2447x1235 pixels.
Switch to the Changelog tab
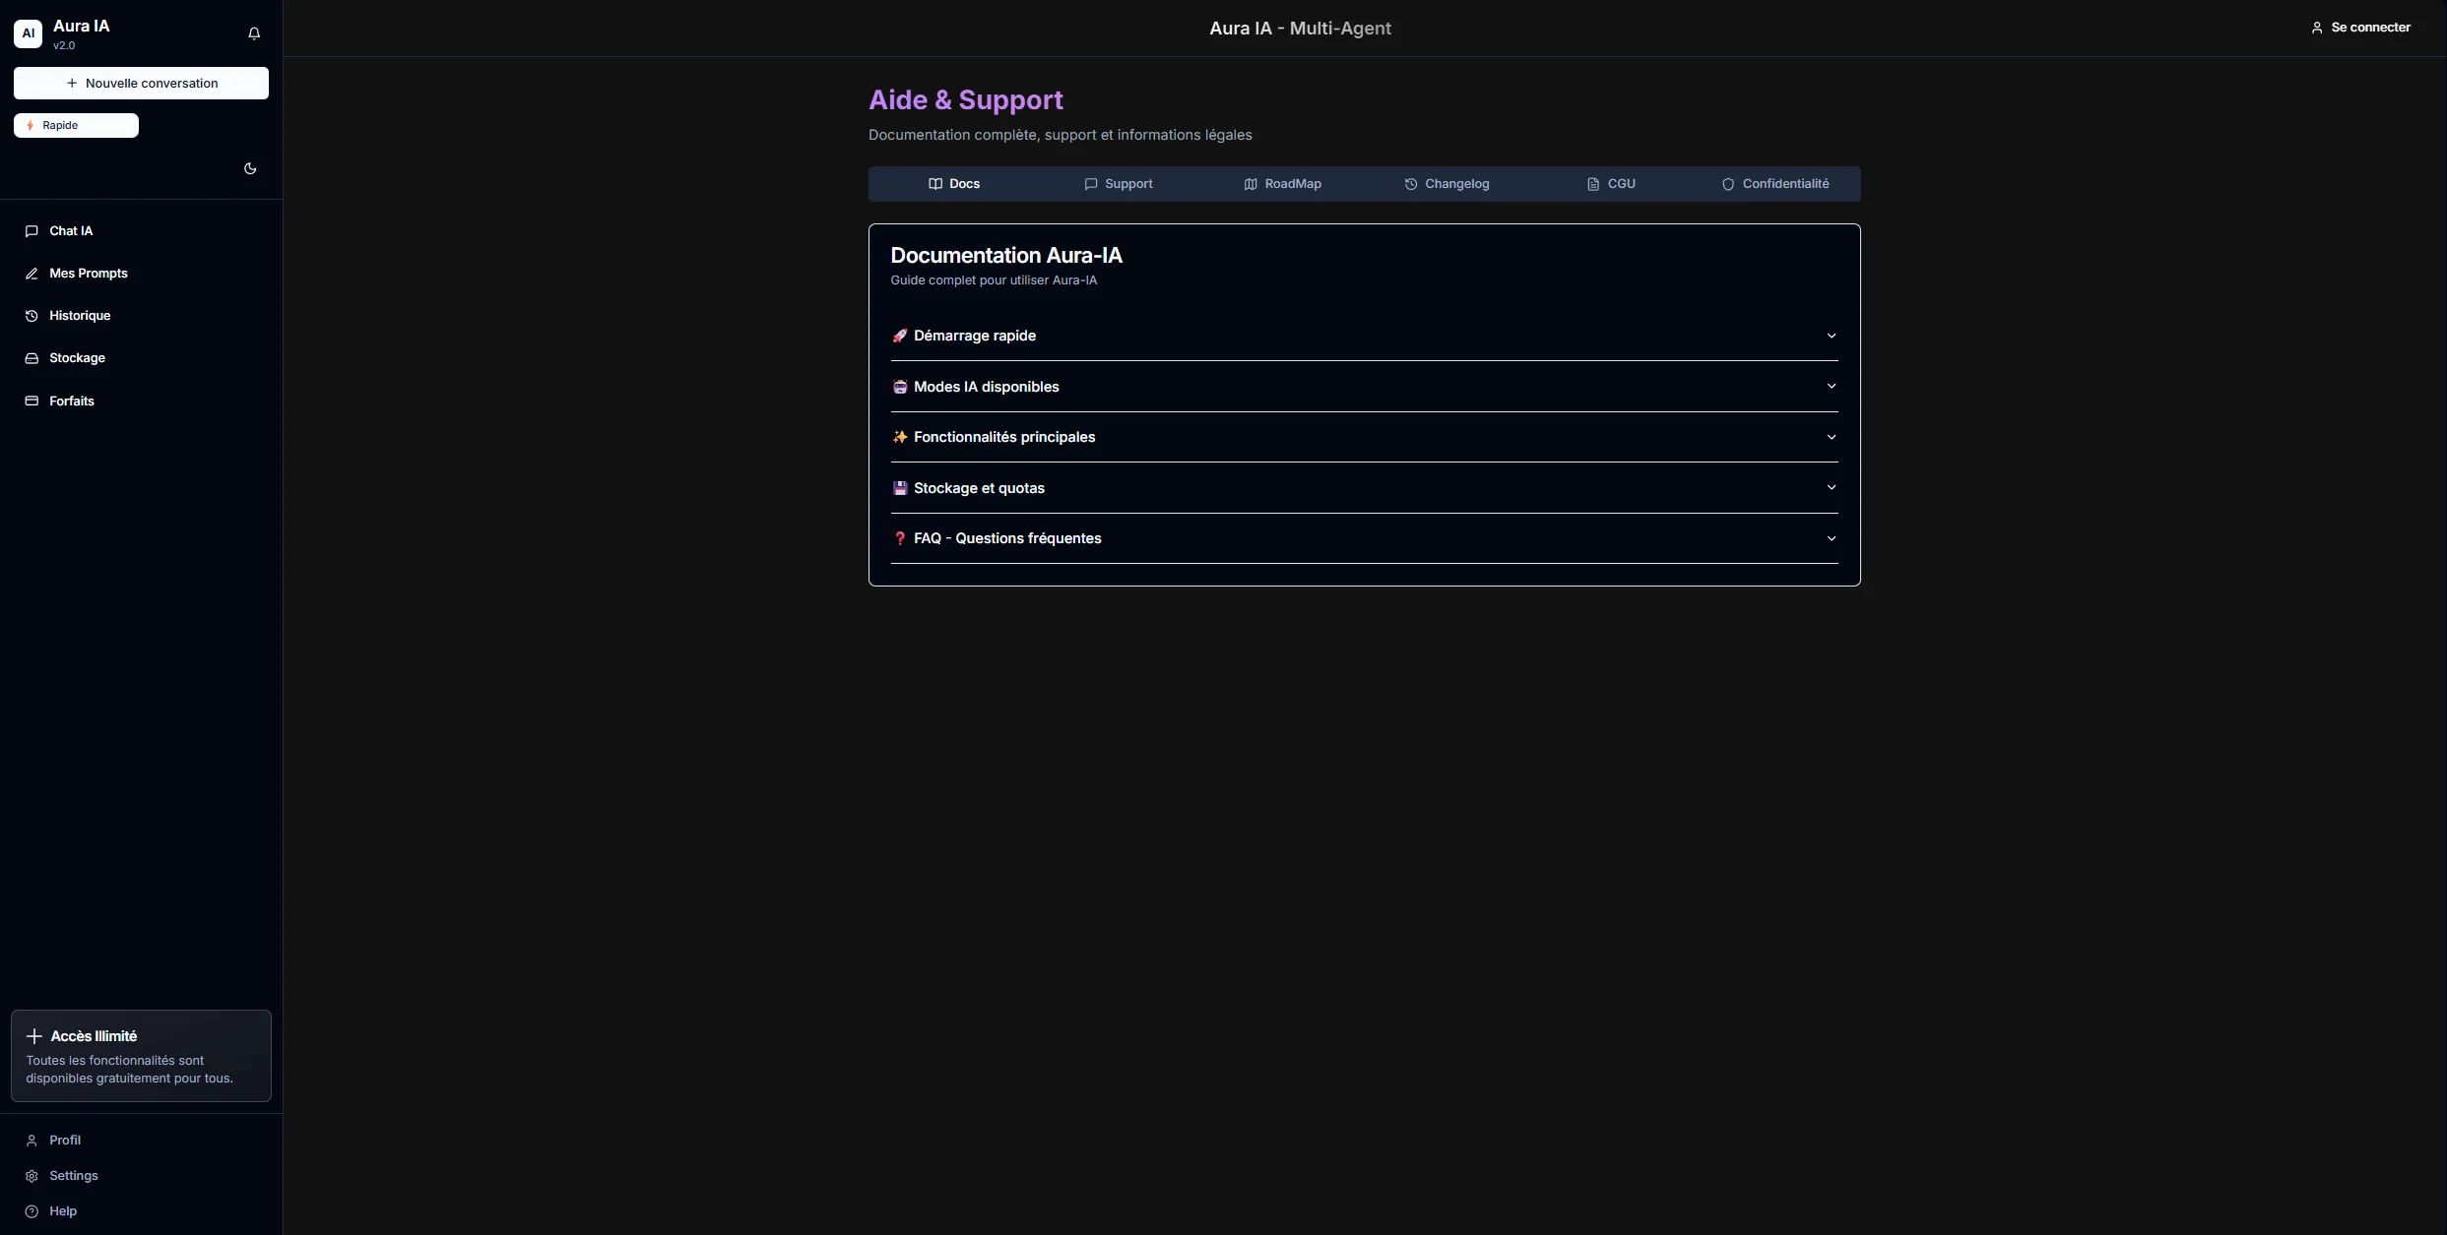(1447, 184)
